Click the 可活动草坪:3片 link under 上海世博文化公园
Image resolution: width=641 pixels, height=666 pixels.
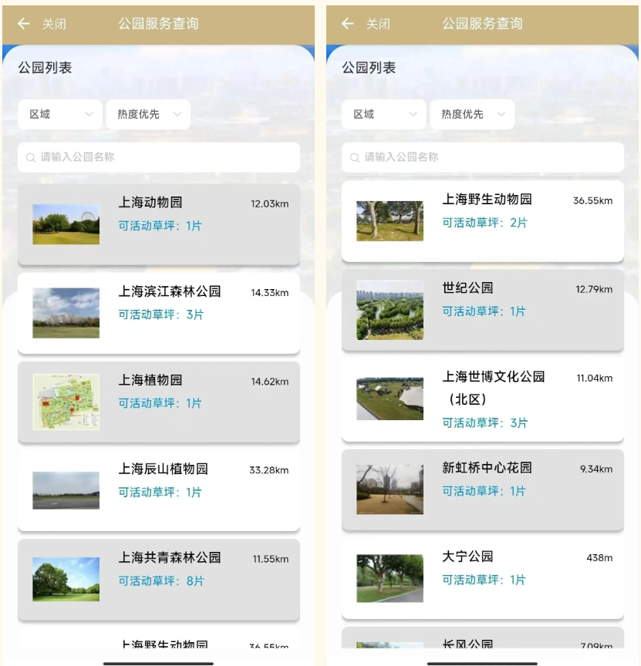484,423
